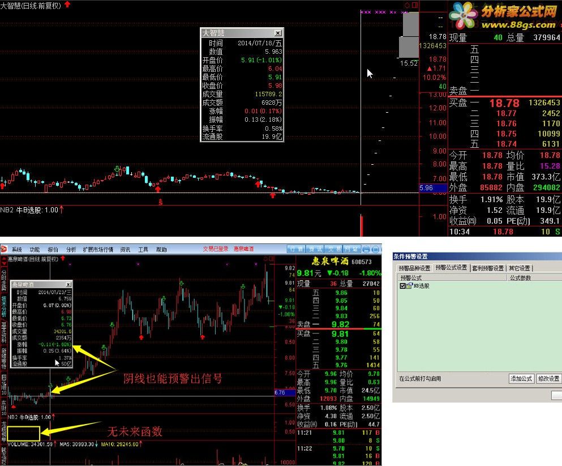562x466 pixels.
Task: Click the minimize-style round button after 网站
Action: click(366, 249)
